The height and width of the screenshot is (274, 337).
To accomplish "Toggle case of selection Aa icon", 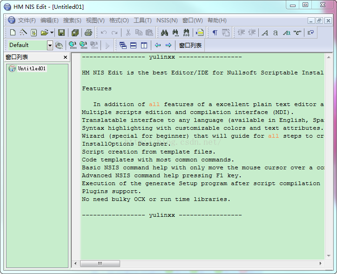I will (286, 33).
